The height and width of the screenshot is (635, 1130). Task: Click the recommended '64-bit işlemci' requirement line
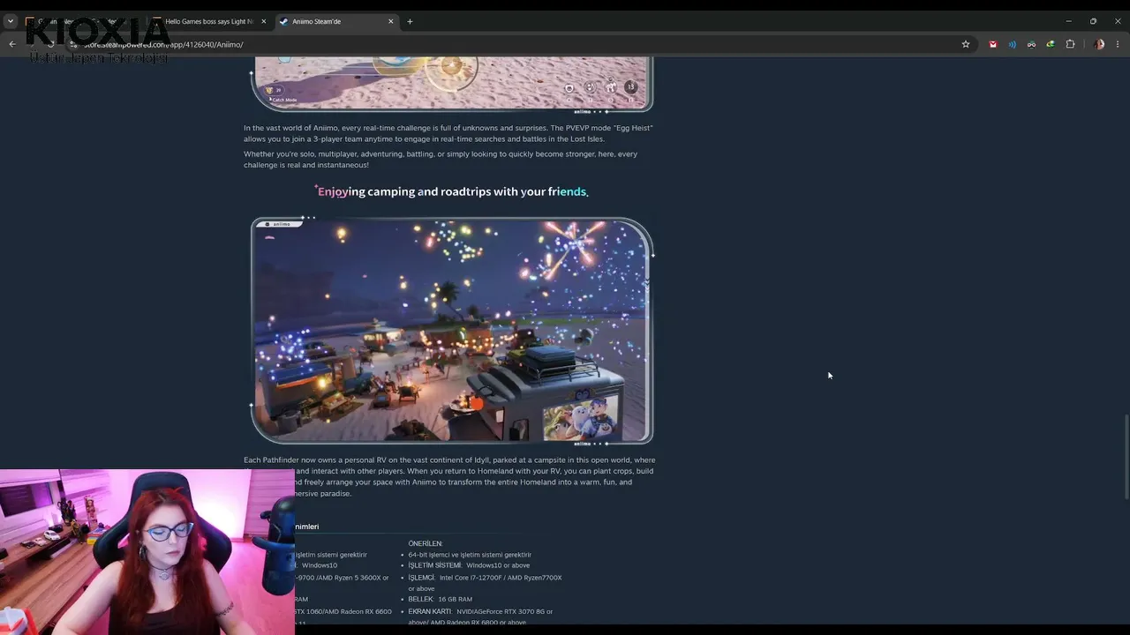(470, 555)
